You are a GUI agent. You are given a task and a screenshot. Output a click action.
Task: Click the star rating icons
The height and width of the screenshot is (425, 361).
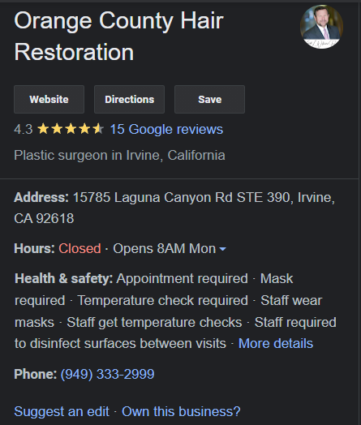pos(71,129)
